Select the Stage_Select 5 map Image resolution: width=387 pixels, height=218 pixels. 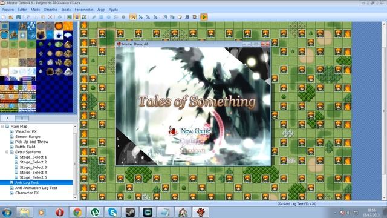coord(33,177)
